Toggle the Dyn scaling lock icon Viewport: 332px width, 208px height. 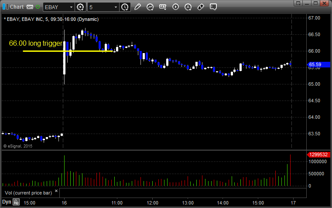pyautogui.click(x=16, y=202)
